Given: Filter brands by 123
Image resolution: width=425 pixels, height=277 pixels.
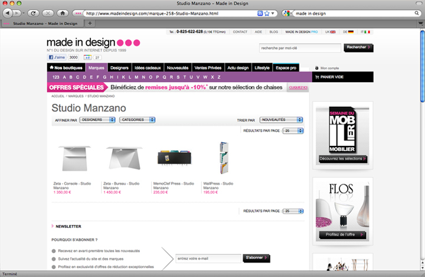Looking at the screenshot, I should (x=56, y=77).
